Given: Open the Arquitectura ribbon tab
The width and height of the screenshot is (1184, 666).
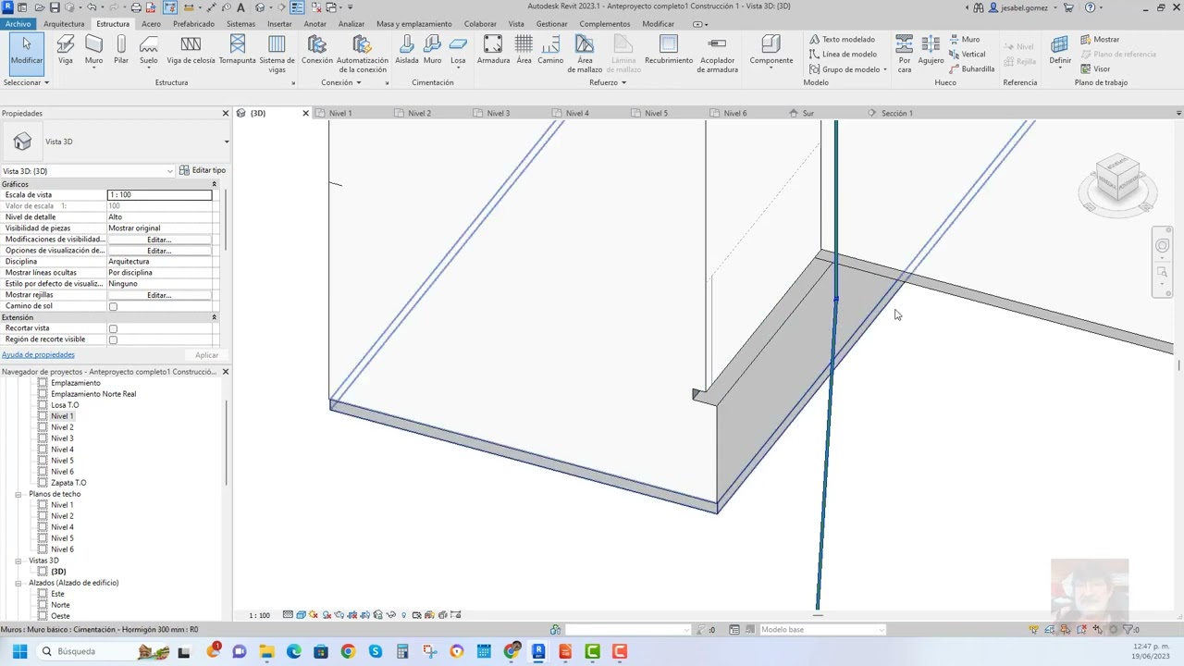Looking at the screenshot, I should pyautogui.click(x=64, y=24).
